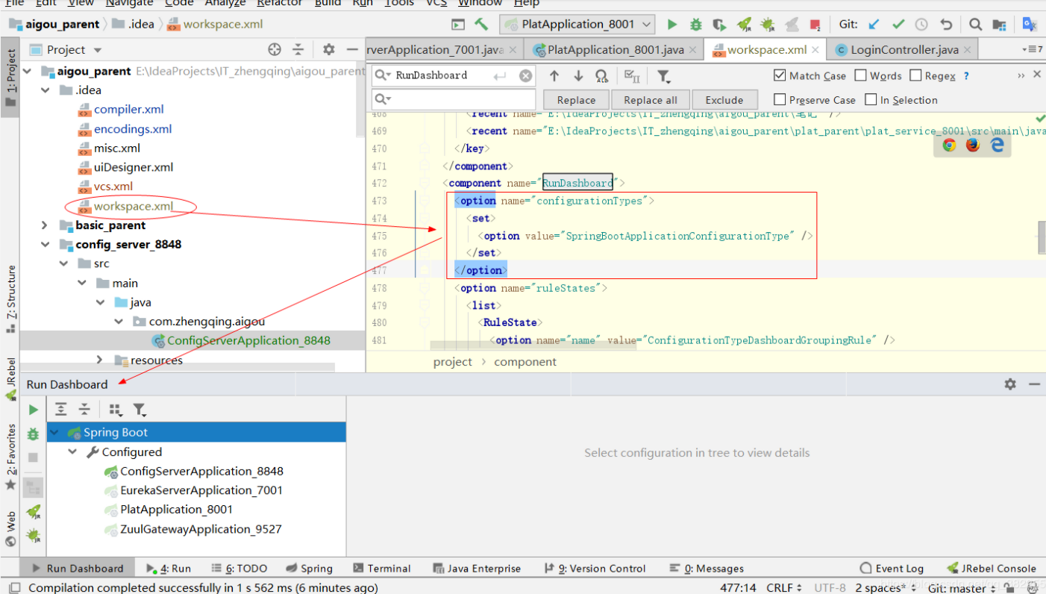Expand the basic_parent module
Viewport: 1046px width, 594px height.
pos(45,225)
